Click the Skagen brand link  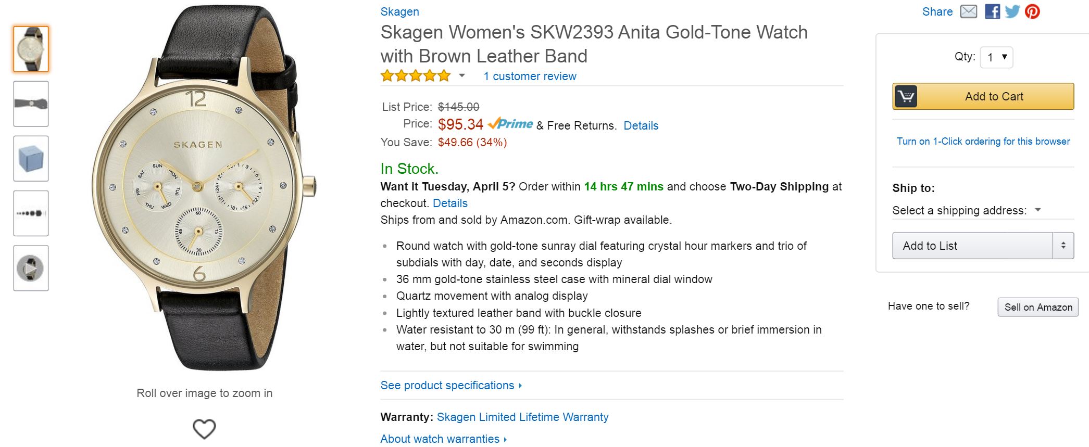[399, 11]
